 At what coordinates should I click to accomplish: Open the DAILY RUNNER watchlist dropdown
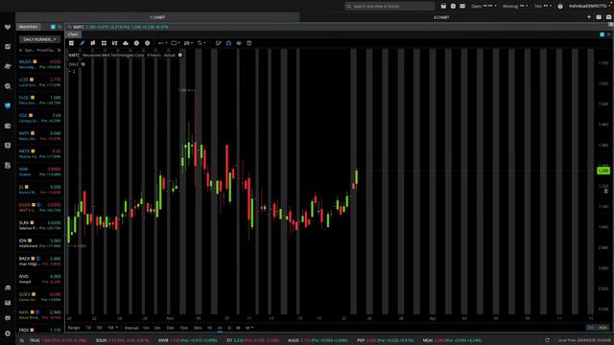tap(40, 39)
